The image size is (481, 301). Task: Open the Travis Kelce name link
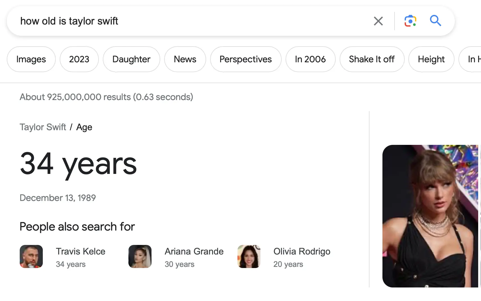[81, 251]
